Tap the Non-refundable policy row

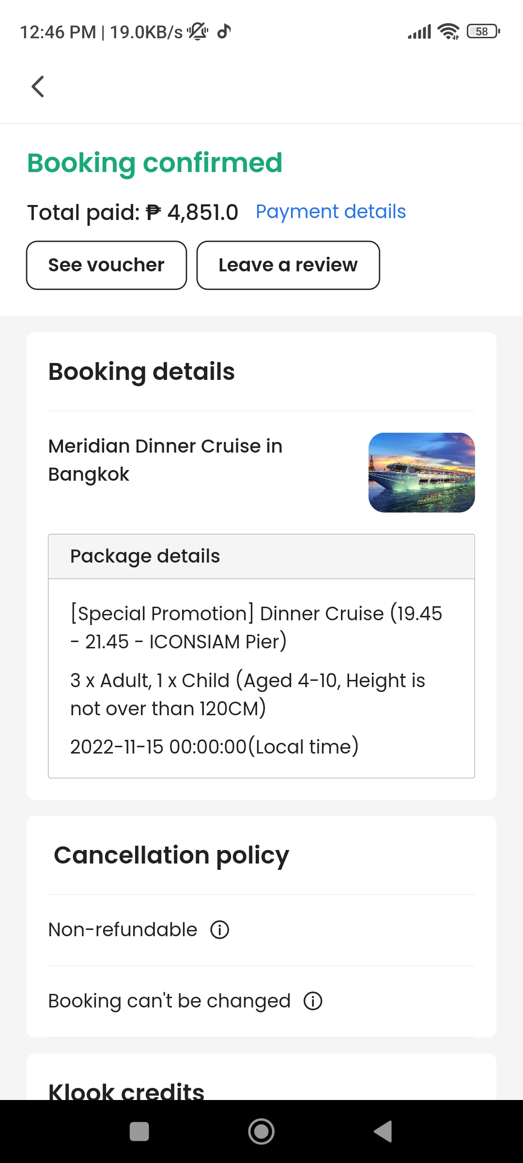pos(123,930)
